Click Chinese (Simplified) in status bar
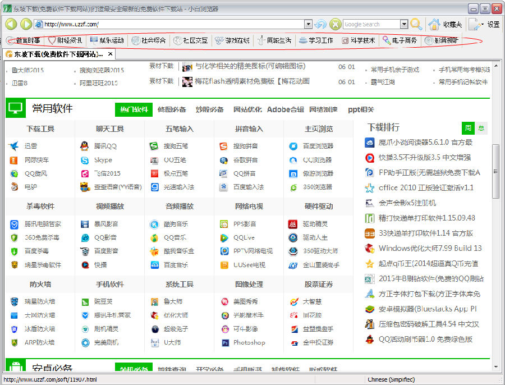 [391, 379]
